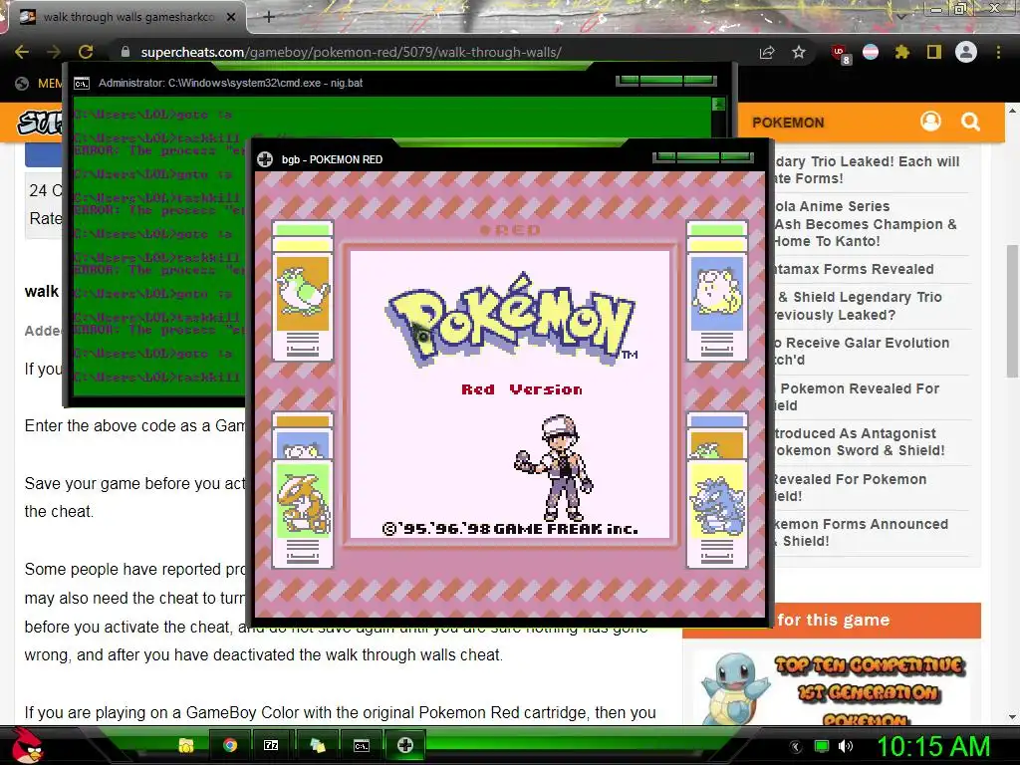
Task: Open the Chrome profile avatar
Action: [x=966, y=52]
